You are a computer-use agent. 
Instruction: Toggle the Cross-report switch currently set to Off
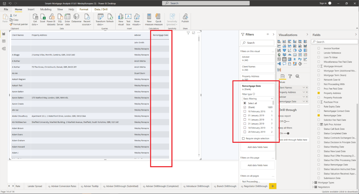tap(286, 121)
